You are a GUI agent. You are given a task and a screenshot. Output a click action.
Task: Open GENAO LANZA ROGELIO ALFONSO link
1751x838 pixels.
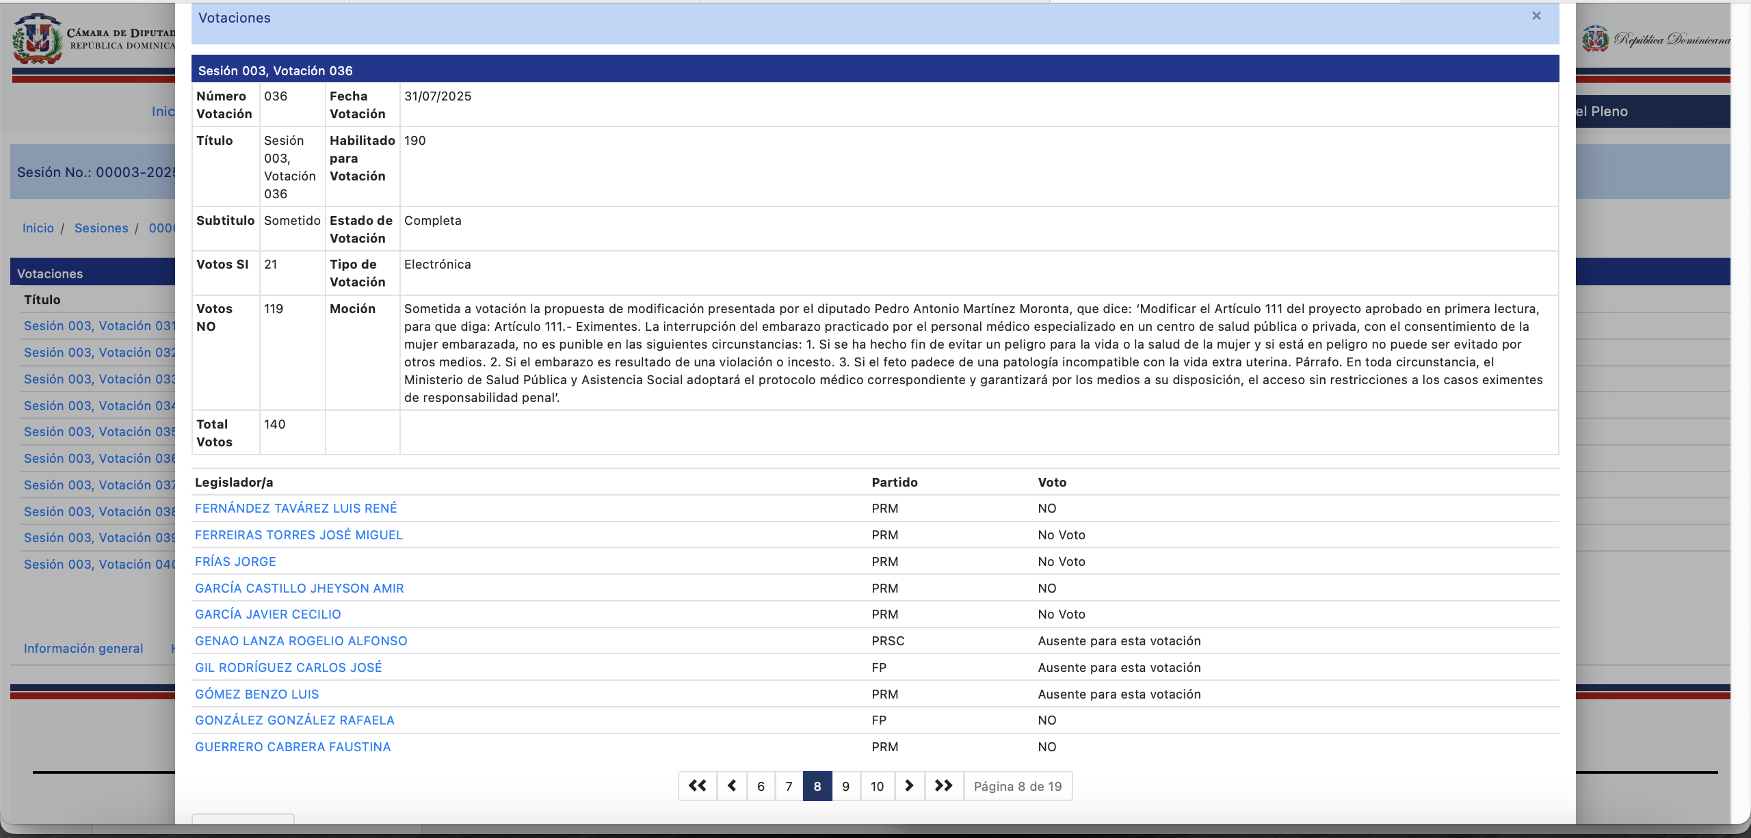[x=301, y=641]
